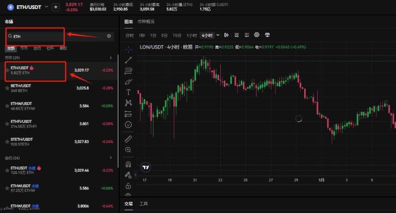The width and height of the screenshot is (396, 213).
Task: Select the 期权 filter tab
Action: point(63,48)
